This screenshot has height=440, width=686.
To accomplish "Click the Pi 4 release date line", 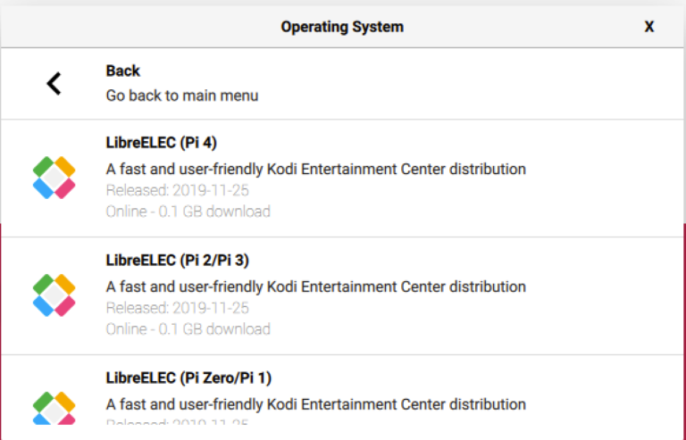I will tap(177, 190).
